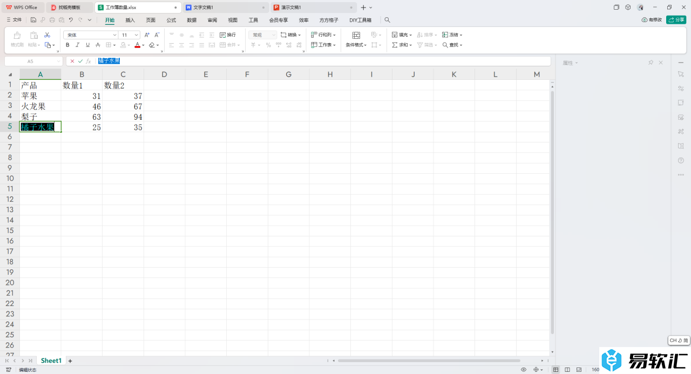Image resolution: width=691 pixels, height=374 pixels.
Task: Cancel the cell edit with the red X
Action: click(x=72, y=61)
